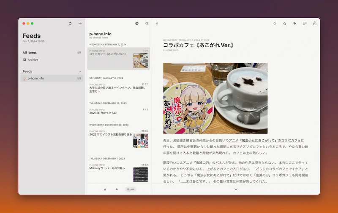
Task: Select the ALL filter button
Action: [131, 189]
